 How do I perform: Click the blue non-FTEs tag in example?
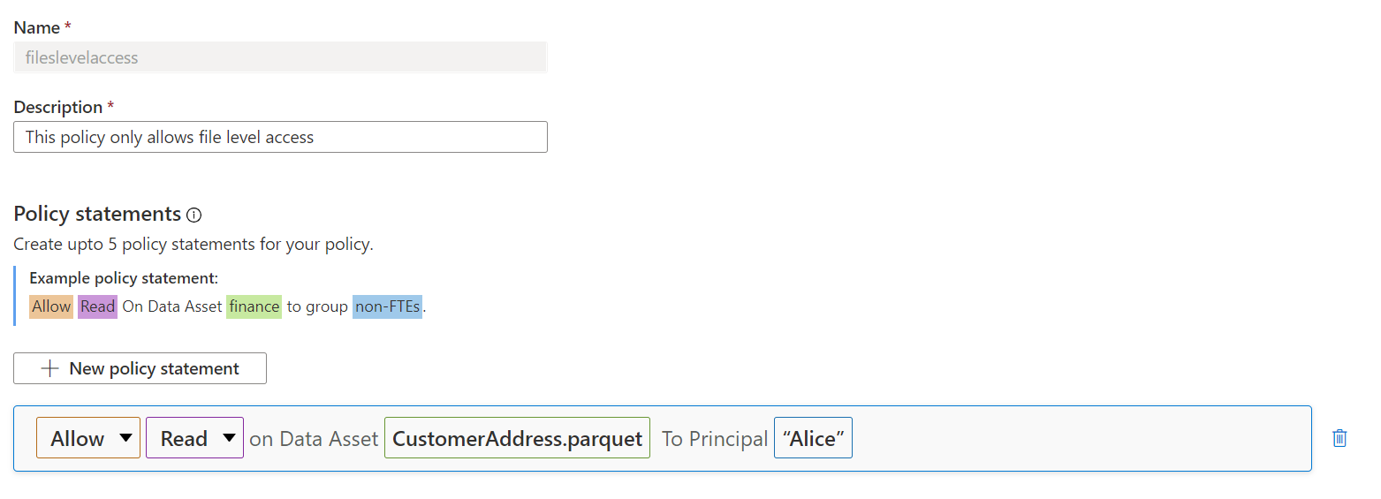tap(387, 306)
